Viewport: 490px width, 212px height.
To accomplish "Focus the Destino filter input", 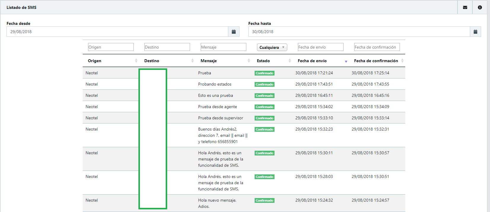I will [167, 47].
